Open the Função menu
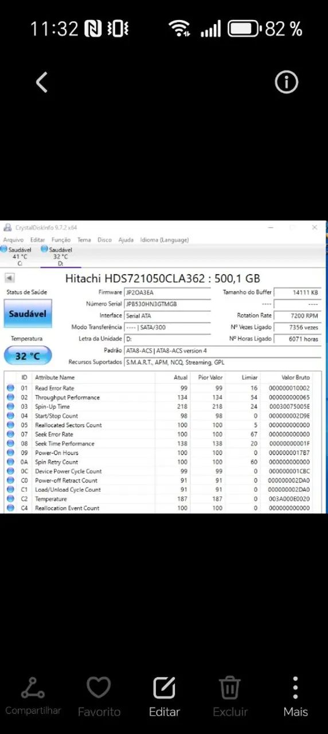Image resolution: width=328 pixels, height=734 pixels. pos(61,240)
